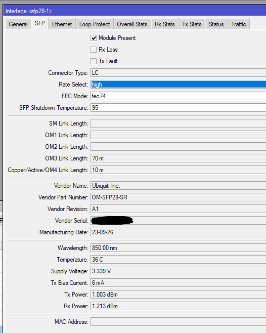
Task: Switch to the Status tab
Action: [x=216, y=24]
